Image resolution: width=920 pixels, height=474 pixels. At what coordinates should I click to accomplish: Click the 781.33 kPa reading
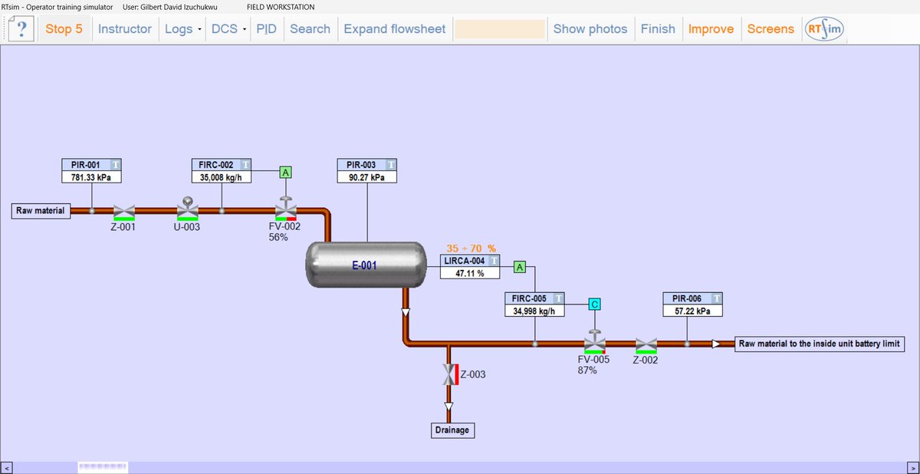pos(91,176)
